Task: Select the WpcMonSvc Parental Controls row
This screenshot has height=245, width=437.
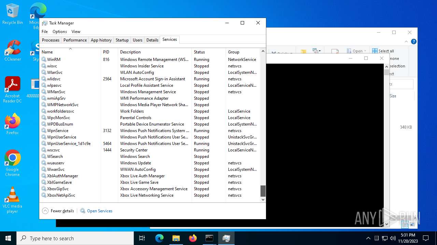Action: [150, 118]
